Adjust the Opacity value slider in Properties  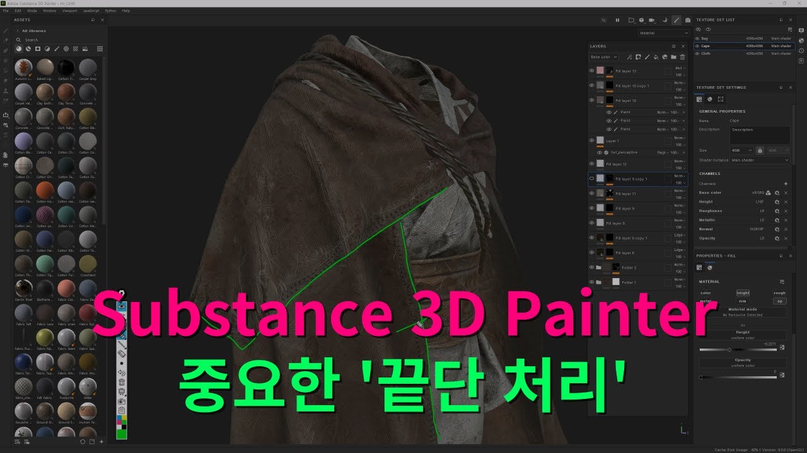point(738,377)
